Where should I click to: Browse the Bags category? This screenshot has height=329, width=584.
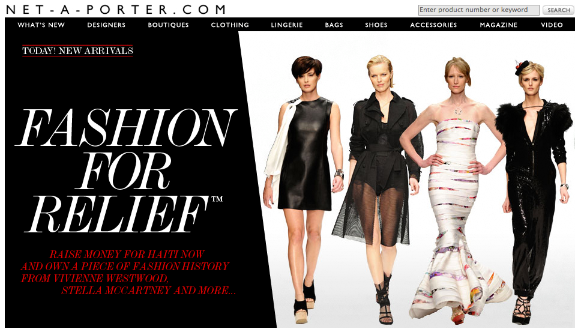[334, 25]
